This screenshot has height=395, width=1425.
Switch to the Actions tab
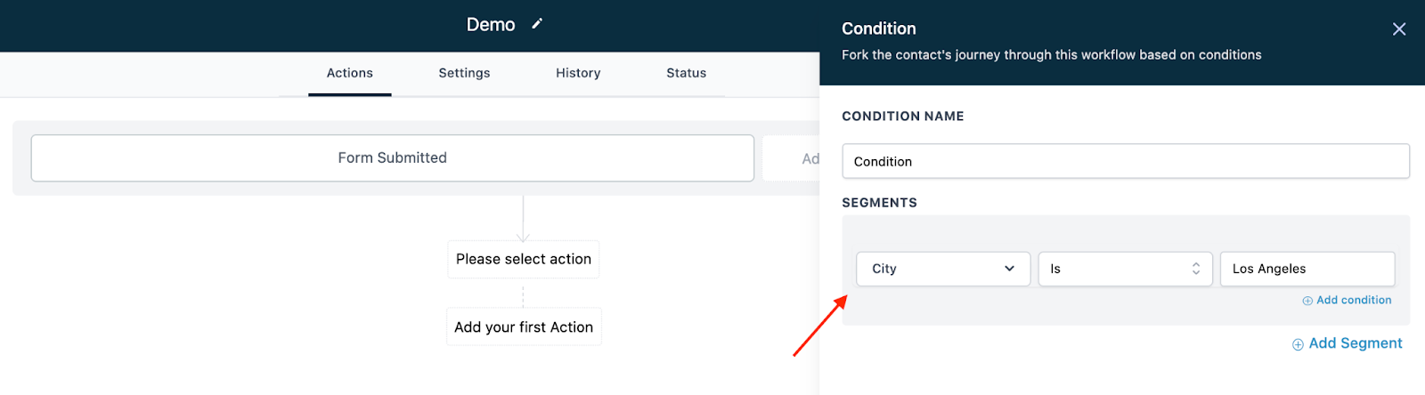coord(349,73)
